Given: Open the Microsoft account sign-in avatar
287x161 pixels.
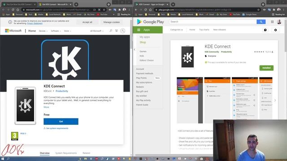Looking at the screenshot, I should tap(123, 31).
